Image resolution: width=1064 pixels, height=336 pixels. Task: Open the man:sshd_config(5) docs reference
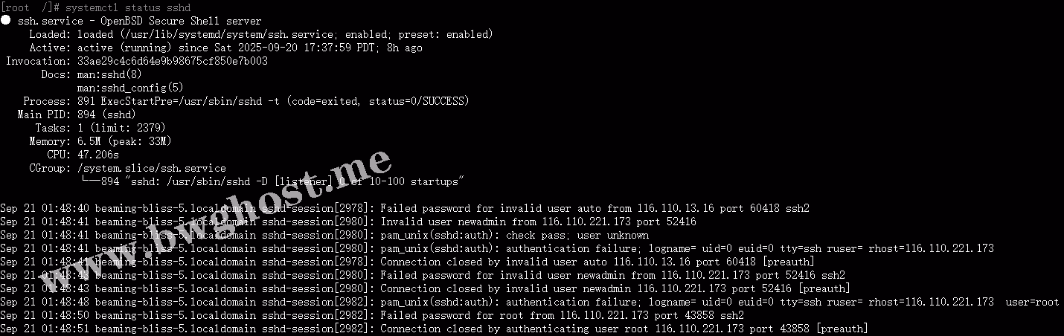click(130, 88)
